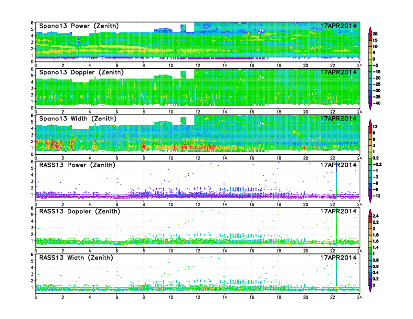Select the 17APR2014 date in RASS13 Doppler panel
This screenshot has width=413, height=319.
[x=338, y=211]
